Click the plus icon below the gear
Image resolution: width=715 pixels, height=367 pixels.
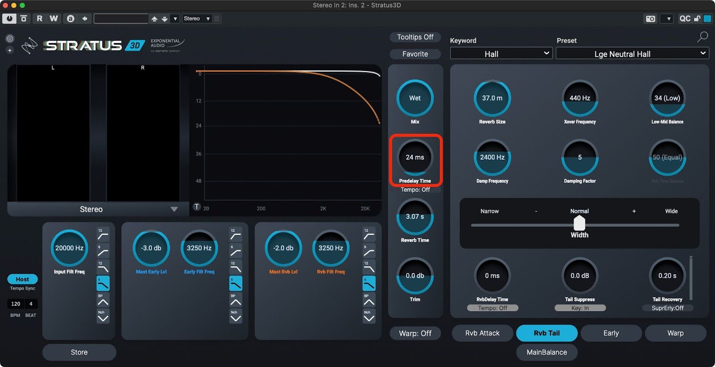coord(10,50)
